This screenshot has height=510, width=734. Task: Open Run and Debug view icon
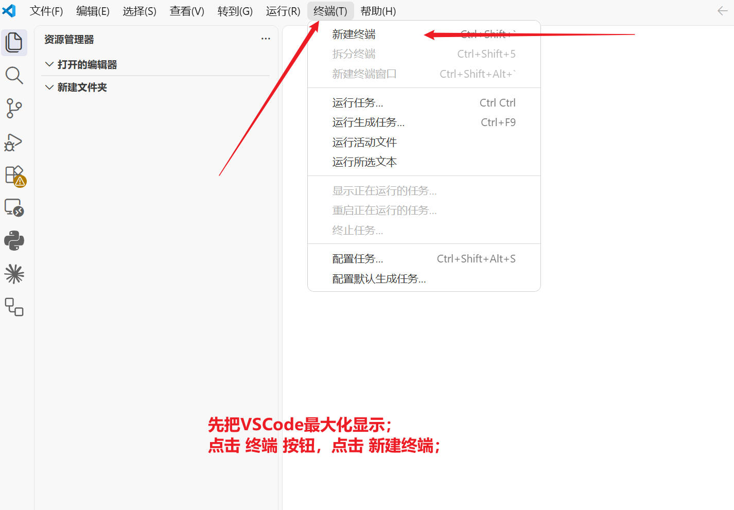click(x=14, y=142)
